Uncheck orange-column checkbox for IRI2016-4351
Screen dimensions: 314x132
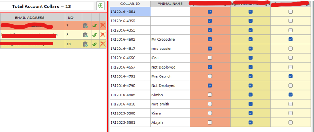(210, 12)
